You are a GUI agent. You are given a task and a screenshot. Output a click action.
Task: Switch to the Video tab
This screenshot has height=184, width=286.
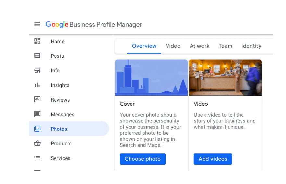[173, 46]
